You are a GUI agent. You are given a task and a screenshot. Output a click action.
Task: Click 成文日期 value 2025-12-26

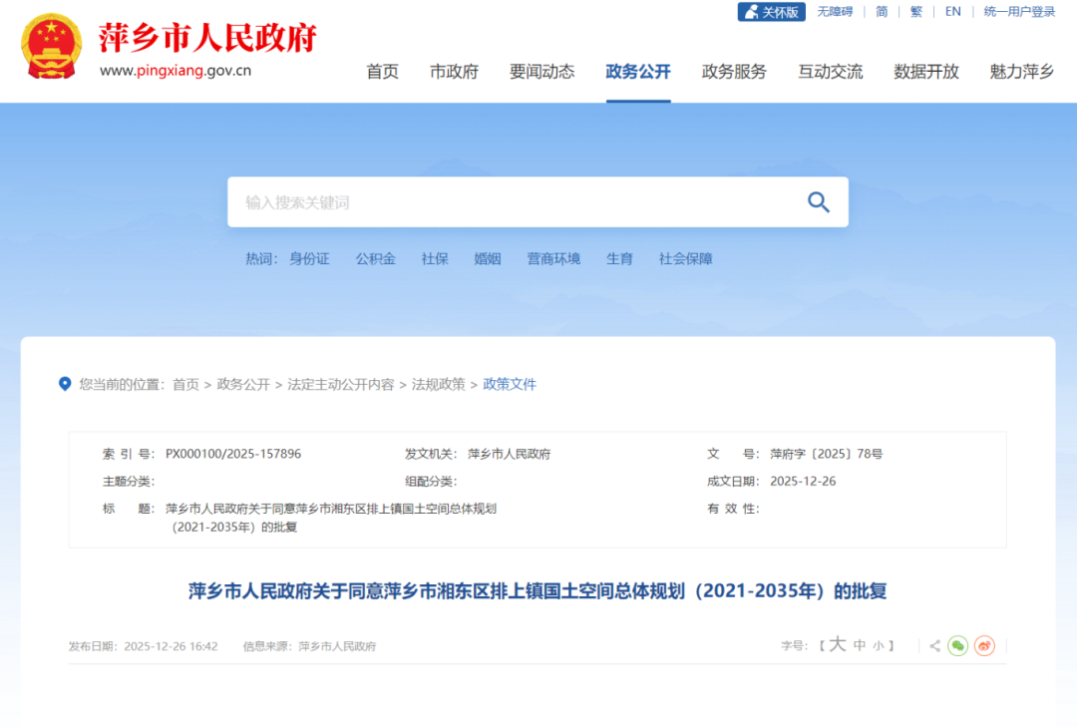803,482
